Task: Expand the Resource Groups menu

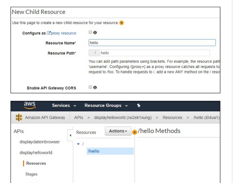Action: click(106, 105)
